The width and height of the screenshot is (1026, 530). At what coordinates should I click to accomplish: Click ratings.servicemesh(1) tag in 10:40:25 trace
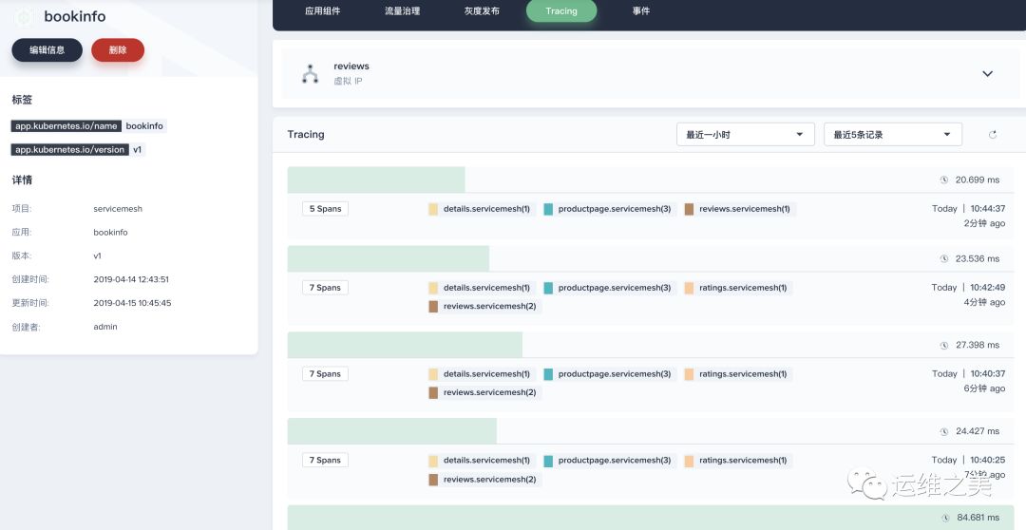point(737,460)
